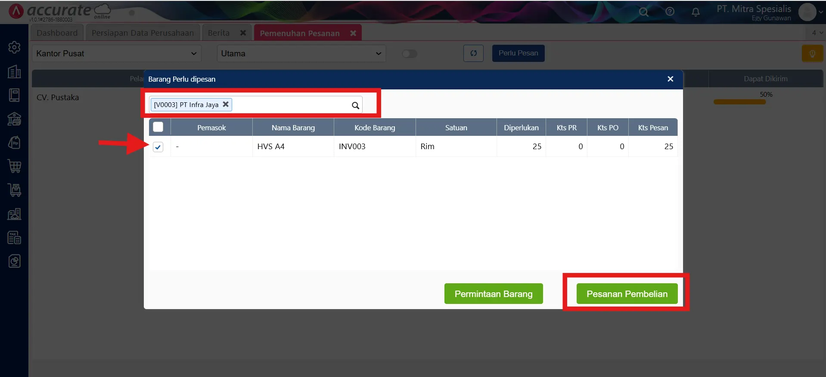
Task: Click the PT. Mitra Spesialis company name
Action: coord(754,9)
